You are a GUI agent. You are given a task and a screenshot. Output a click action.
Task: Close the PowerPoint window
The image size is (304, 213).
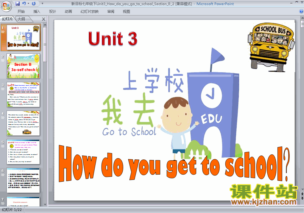point(302,2)
